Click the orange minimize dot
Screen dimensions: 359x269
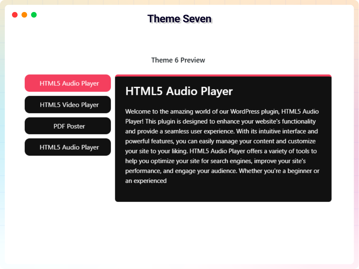click(x=24, y=15)
